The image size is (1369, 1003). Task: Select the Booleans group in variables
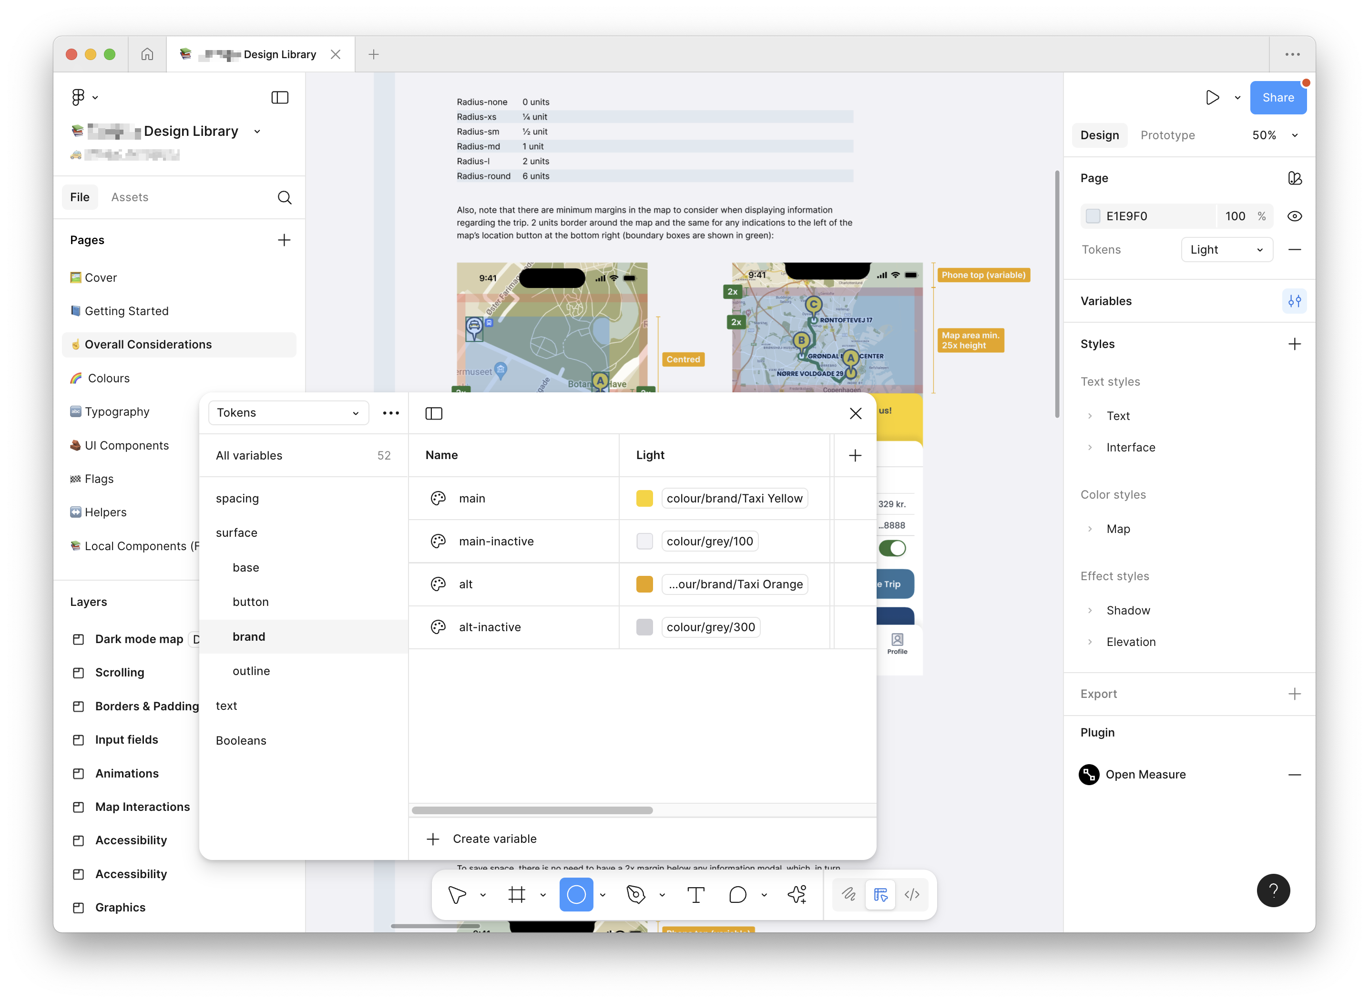pos(241,741)
